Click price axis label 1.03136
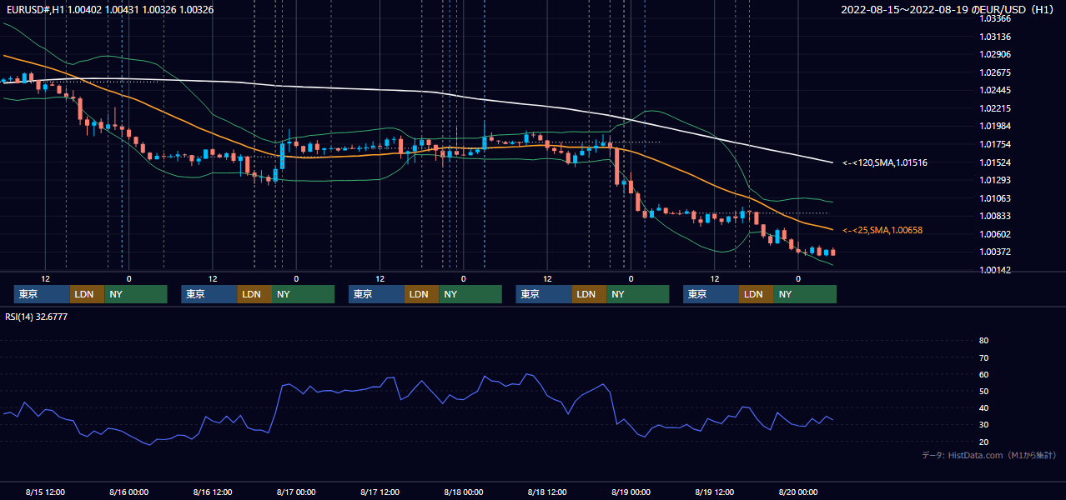The image size is (1066, 500). 995,37
